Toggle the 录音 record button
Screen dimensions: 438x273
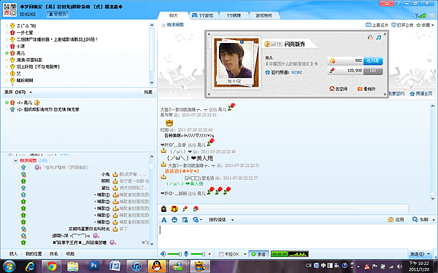tap(258, 254)
